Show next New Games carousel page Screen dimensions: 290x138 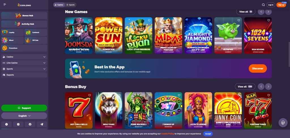click(268, 12)
